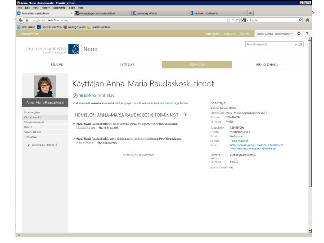The image size is (324, 243).
Task: Open the Sovellukset sidebar link
Action: (x=32, y=132)
